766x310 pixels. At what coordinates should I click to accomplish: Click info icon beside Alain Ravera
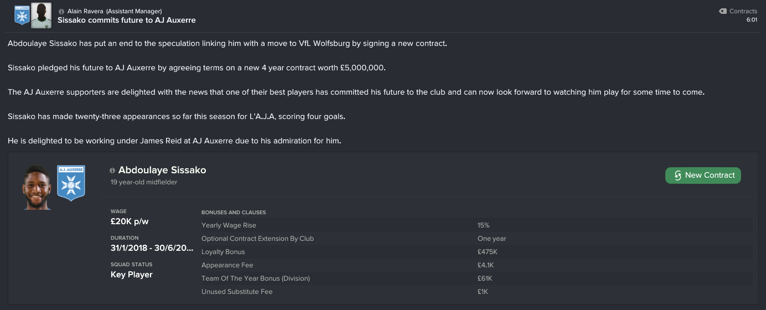pos(61,11)
